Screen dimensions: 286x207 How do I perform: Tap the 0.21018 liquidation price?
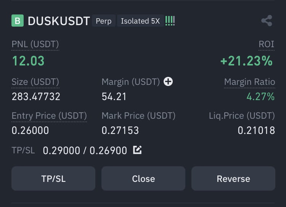pyautogui.click(x=256, y=131)
